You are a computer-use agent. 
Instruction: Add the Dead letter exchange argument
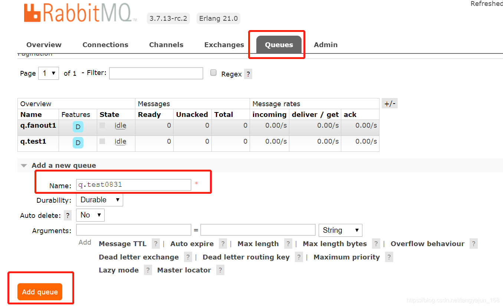(139, 257)
